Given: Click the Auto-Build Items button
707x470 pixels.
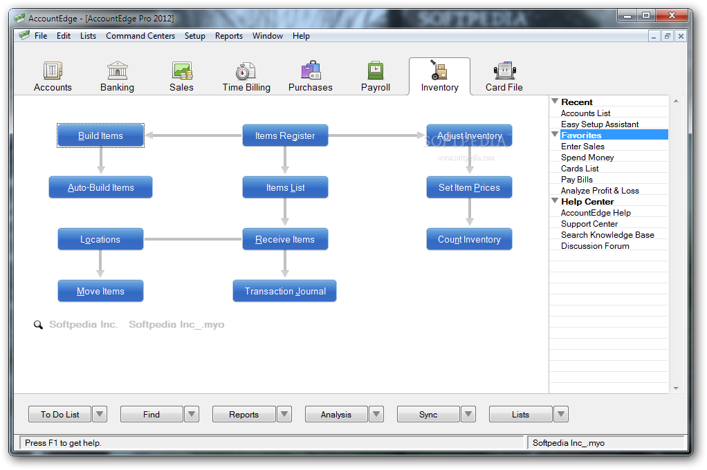Looking at the screenshot, I should (x=100, y=187).
